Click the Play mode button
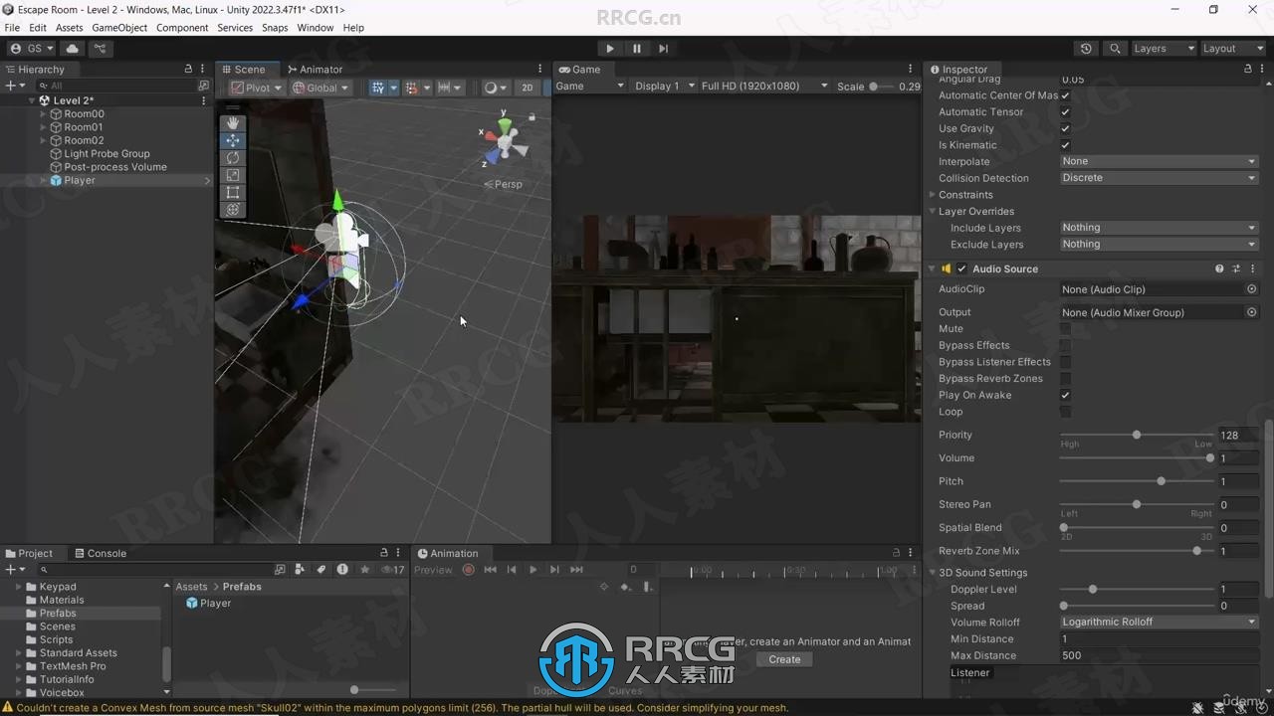This screenshot has height=716, width=1274. [610, 48]
